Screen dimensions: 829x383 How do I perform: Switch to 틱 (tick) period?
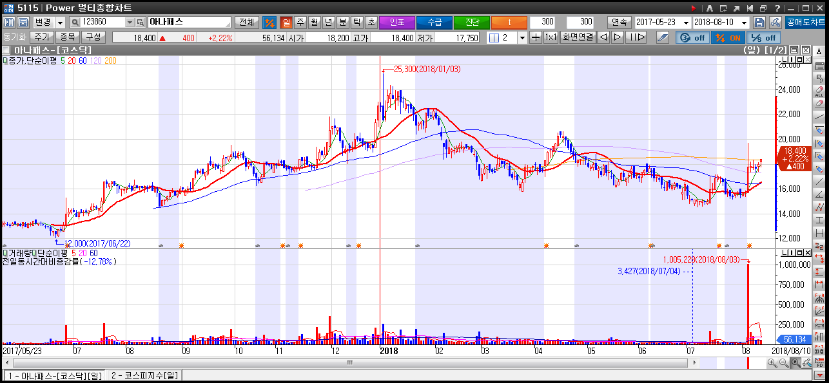357,22
